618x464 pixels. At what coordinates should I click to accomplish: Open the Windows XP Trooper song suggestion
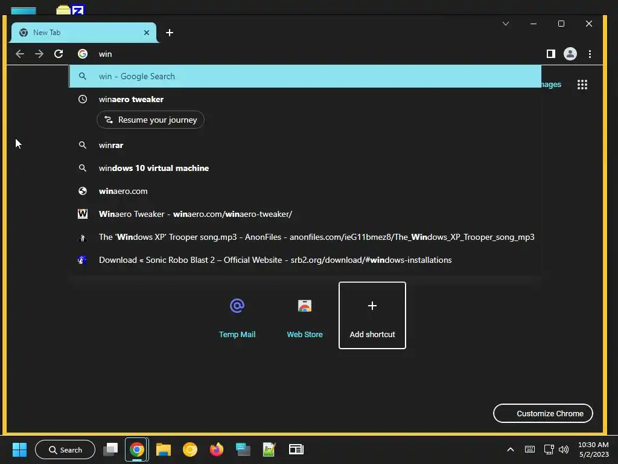click(305, 237)
